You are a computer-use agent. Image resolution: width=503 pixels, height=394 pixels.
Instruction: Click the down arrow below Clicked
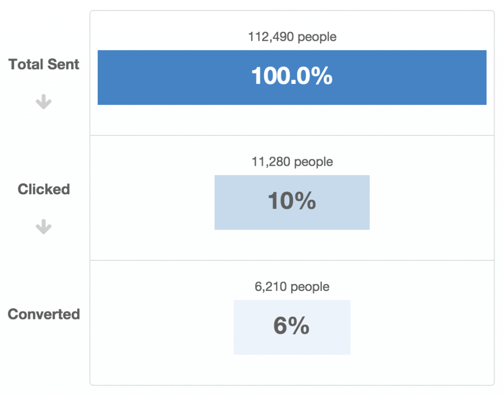pyautogui.click(x=44, y=227)
